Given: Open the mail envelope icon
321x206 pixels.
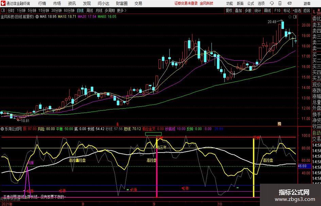Looking at the screenshot, I should (x=289, y=3).
